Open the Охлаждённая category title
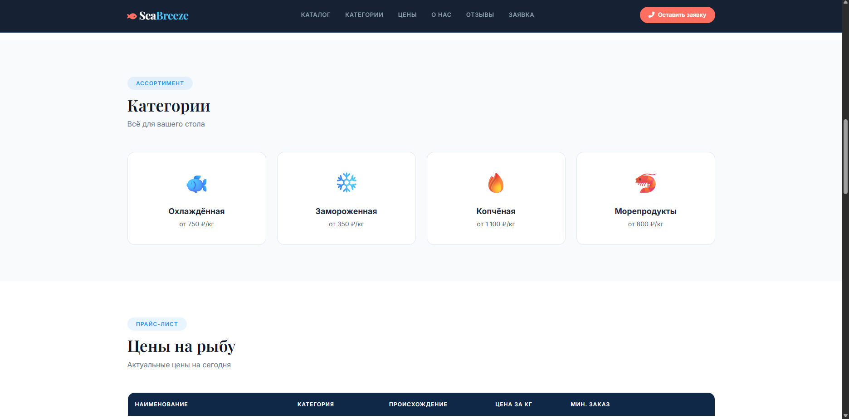The image size is (849, 419). pyautogui.click(x=196, y=211)
